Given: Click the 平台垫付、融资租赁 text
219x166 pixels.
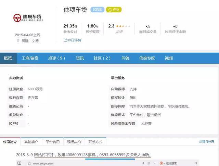Looking at the screenshot, I should coord(145,115).
